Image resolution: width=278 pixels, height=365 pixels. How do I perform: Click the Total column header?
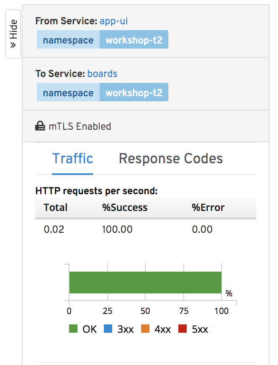coord(56,208)
